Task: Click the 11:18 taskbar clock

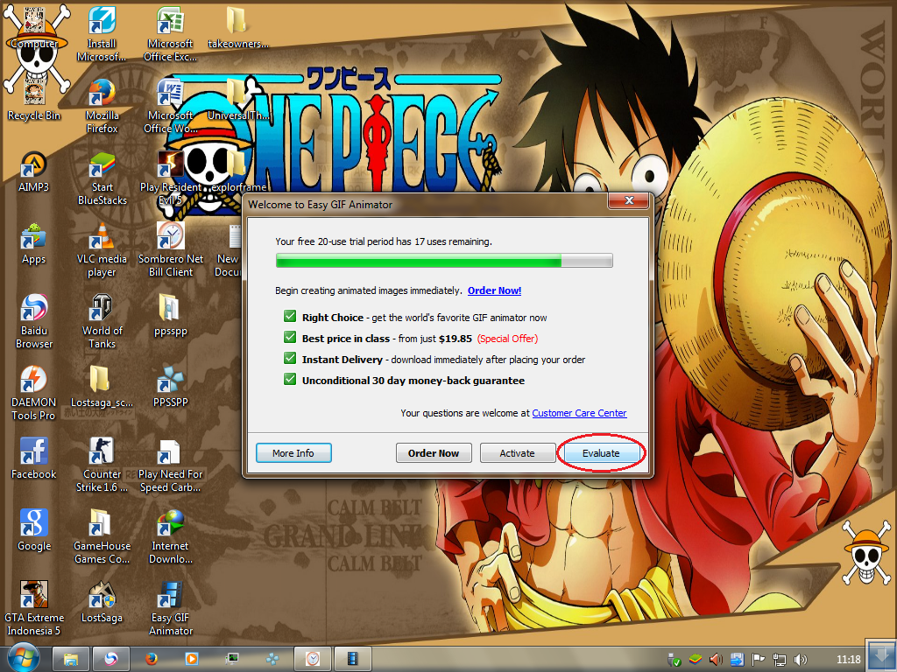Action: pos(848,660)
